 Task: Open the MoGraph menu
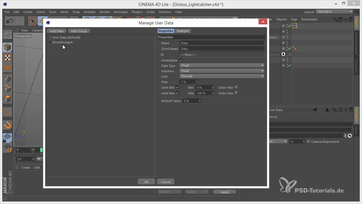(121, 12)
